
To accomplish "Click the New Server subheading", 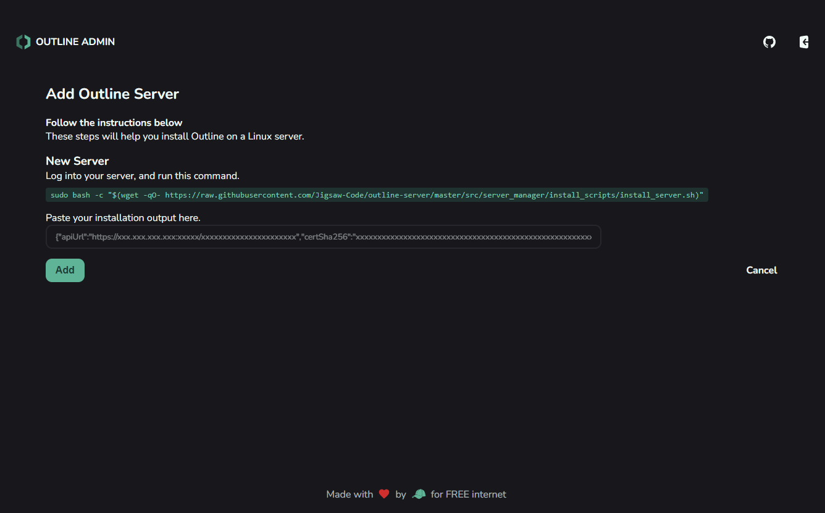I will pyautogui.click(x=77, y=161).
